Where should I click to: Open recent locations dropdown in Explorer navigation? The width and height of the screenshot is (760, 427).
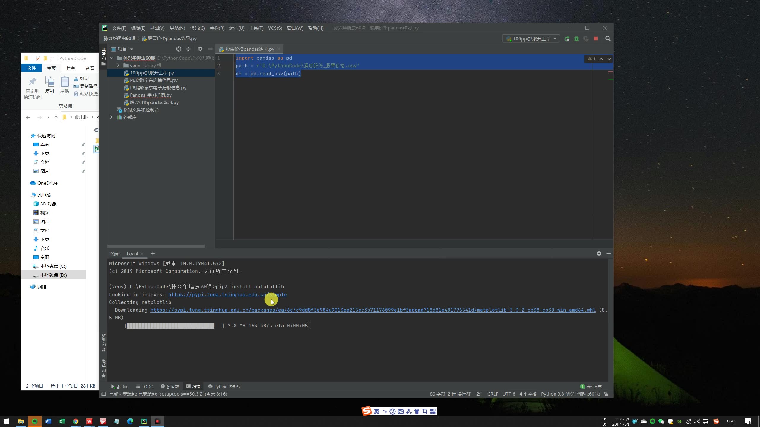(48, 117)
